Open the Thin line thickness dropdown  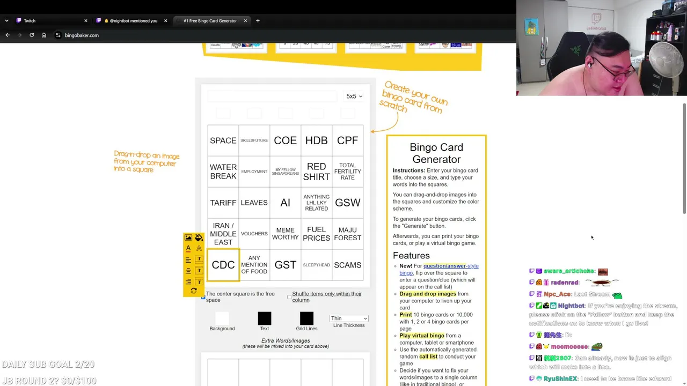point(349,318)
